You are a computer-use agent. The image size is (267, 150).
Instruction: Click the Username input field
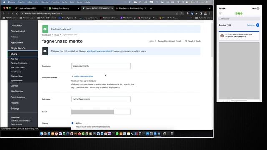click(x=101, y=66)
